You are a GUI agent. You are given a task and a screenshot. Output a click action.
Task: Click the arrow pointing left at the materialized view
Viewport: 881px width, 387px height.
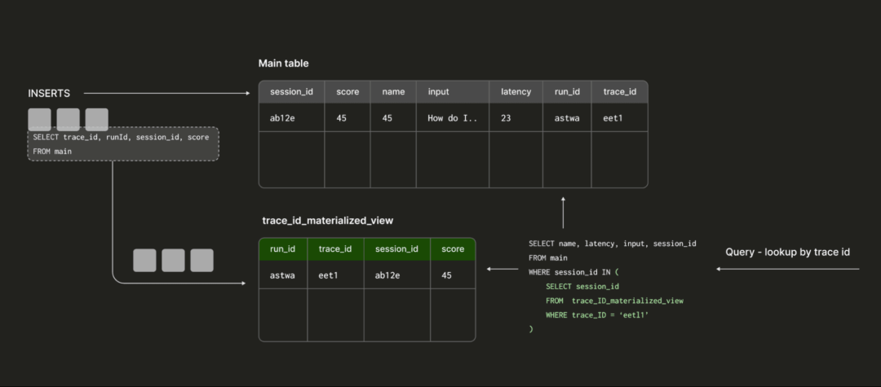click(x=502, y=268)
